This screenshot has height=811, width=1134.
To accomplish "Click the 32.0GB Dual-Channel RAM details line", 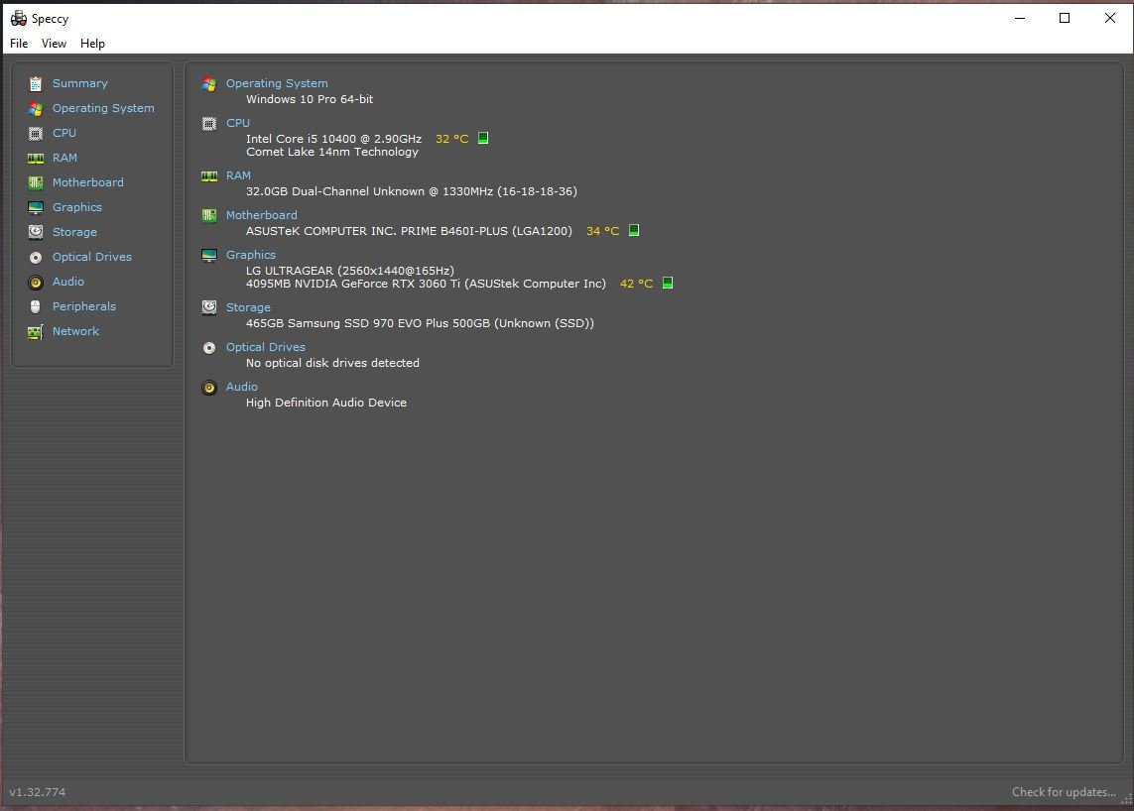I will click(412, 191).
